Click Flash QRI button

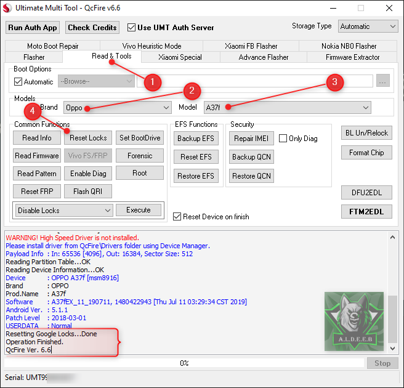tap(88, 191)
